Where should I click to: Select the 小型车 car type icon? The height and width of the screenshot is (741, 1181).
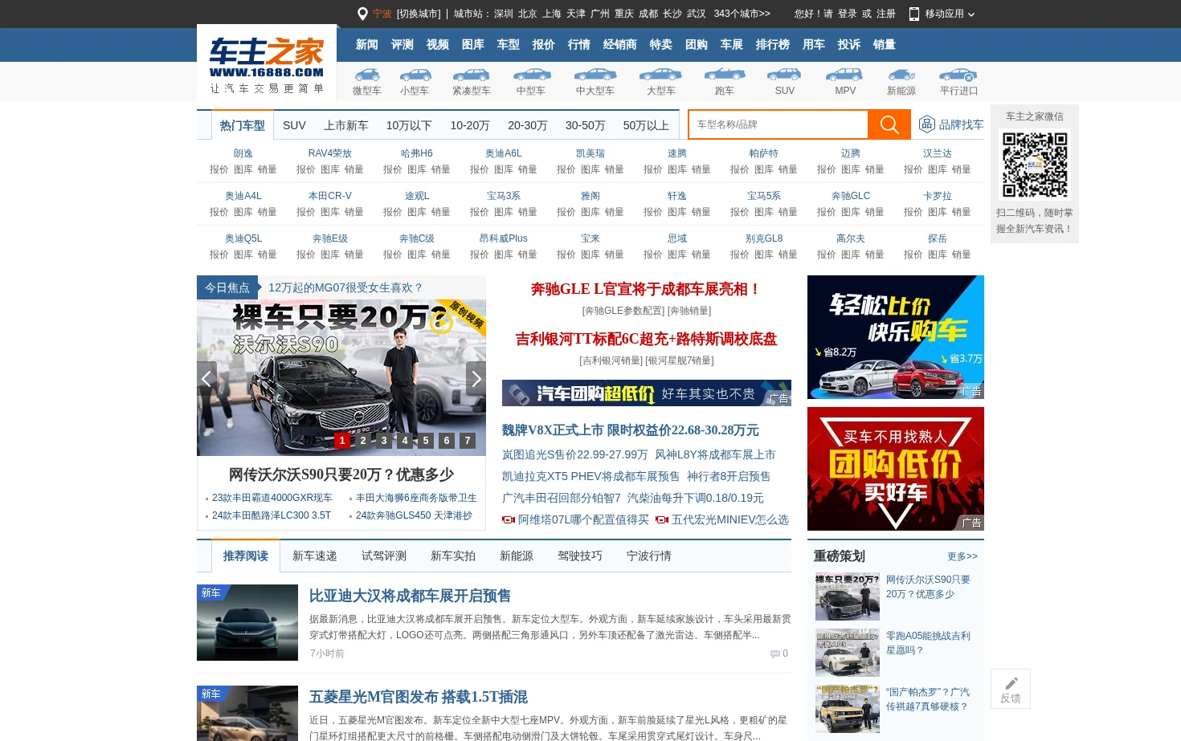coord(415,75)
